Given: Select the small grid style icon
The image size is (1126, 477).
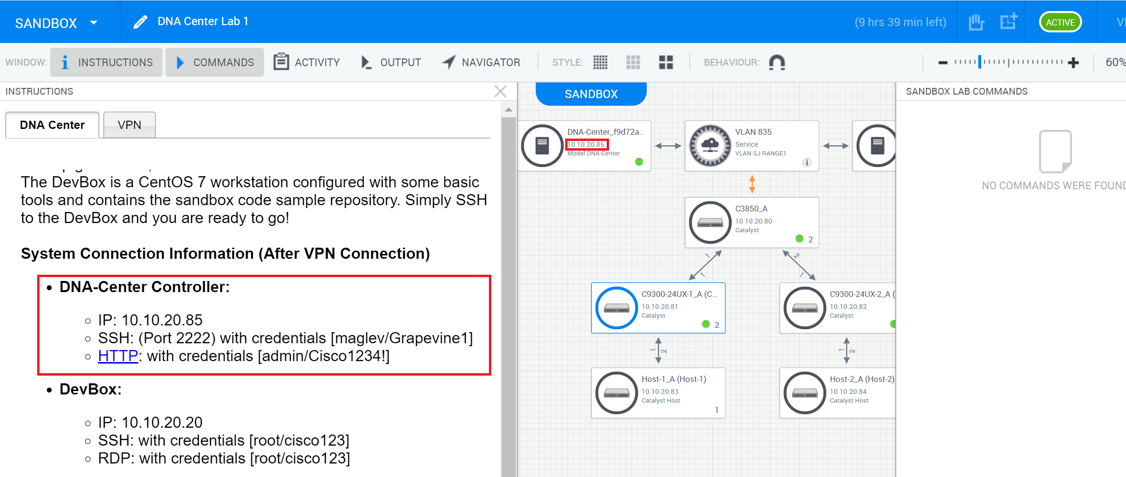Looking at the screenshot, I should [600, 62].
